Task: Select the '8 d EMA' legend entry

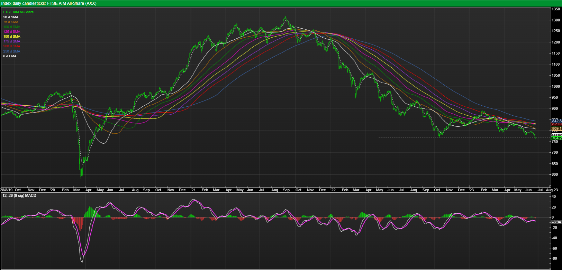Action: click(x=10, y=56)
